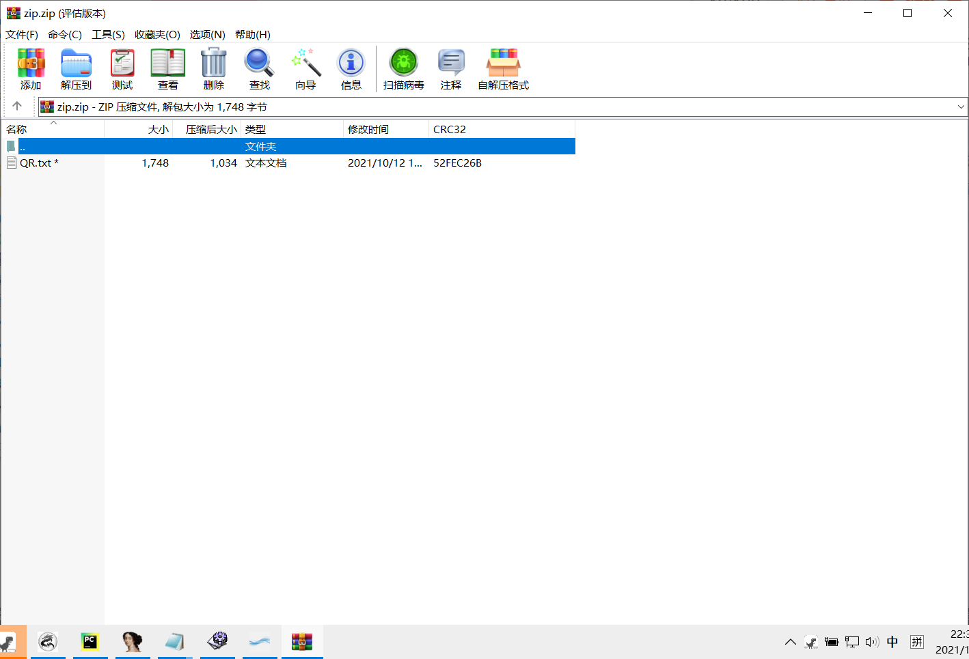Launch the 向导 (Wizard) tool
The width and height of the screenshot is (969, 659).
click(305, 68)
